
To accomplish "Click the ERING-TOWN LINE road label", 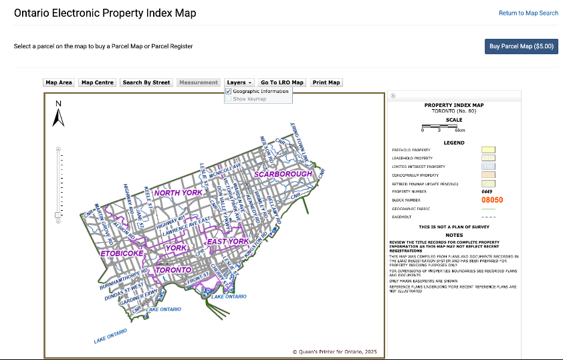I will coord(300,143).
